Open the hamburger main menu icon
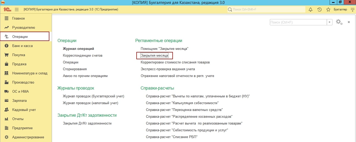 [x=17, y=9]
